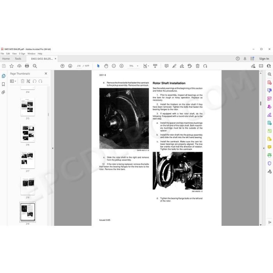Activate the Hand pan tool
Viewport: 273px width, 273px height.
click(106, 66)
